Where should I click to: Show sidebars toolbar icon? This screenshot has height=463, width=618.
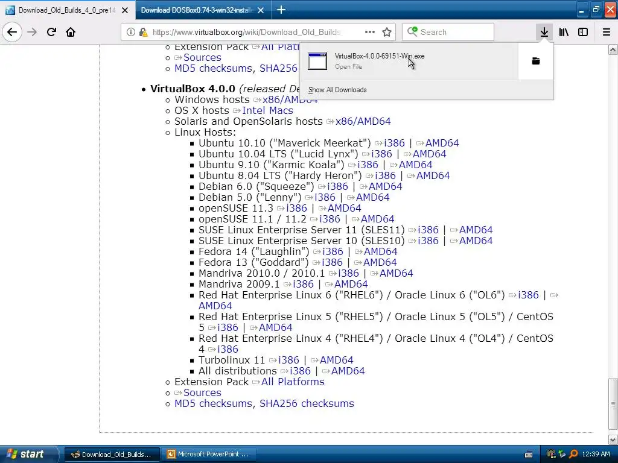[x=583, y=32]
